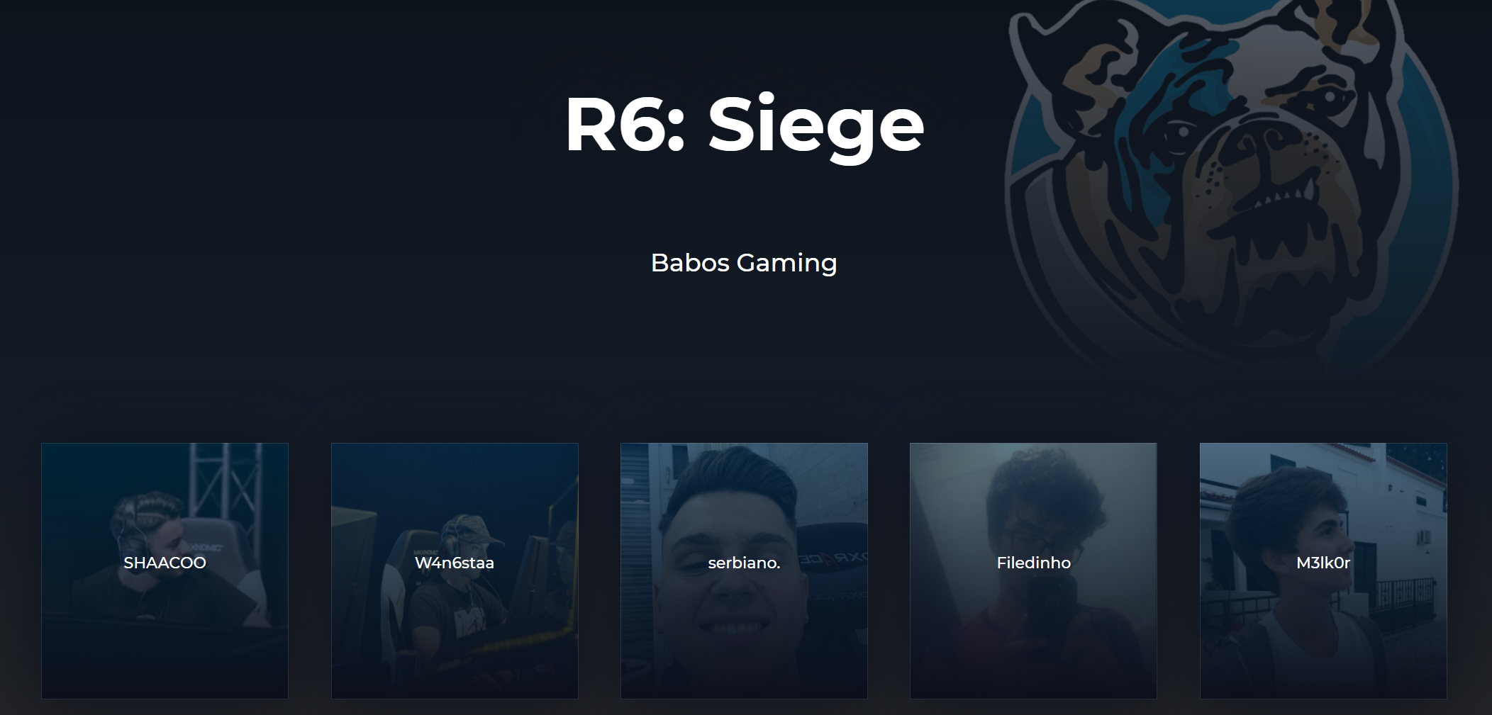Viewport: 1492px width, 715px height.
Task: Open Filedinho player card
Action: tap(1033, 570)
